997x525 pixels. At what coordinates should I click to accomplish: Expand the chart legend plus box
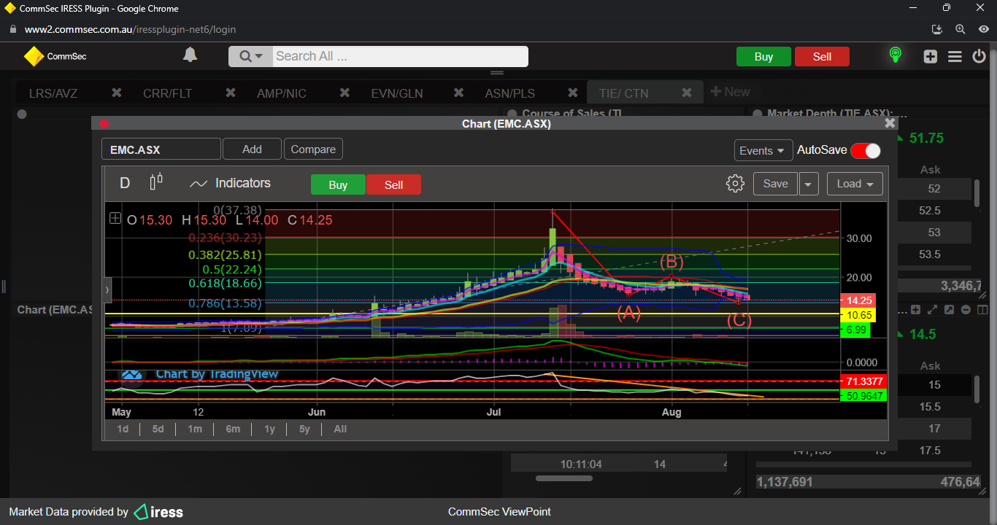[x=115, y=219]
